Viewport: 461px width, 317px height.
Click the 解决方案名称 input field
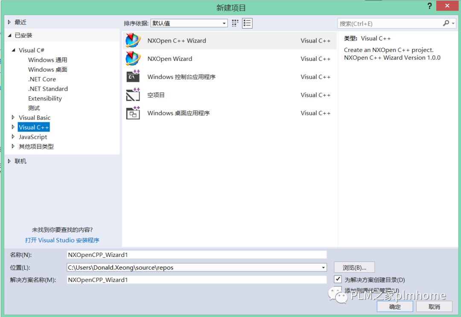[197, 280]
